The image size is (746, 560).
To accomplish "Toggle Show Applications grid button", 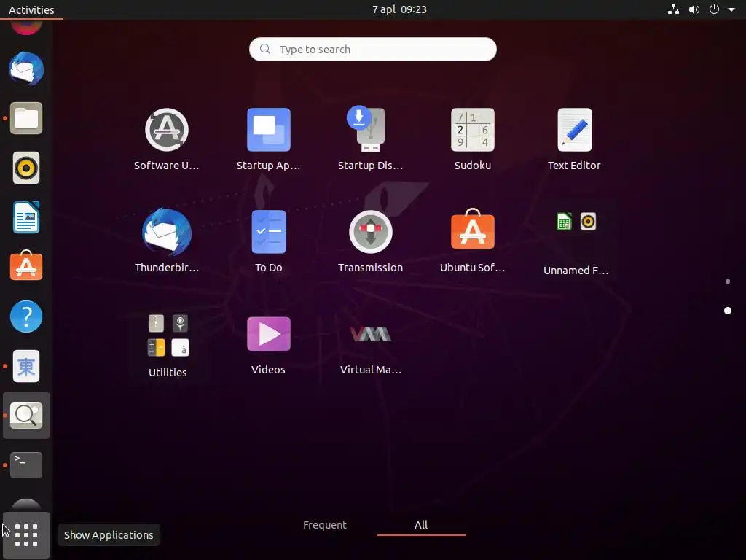I will (x=26, y=535).
